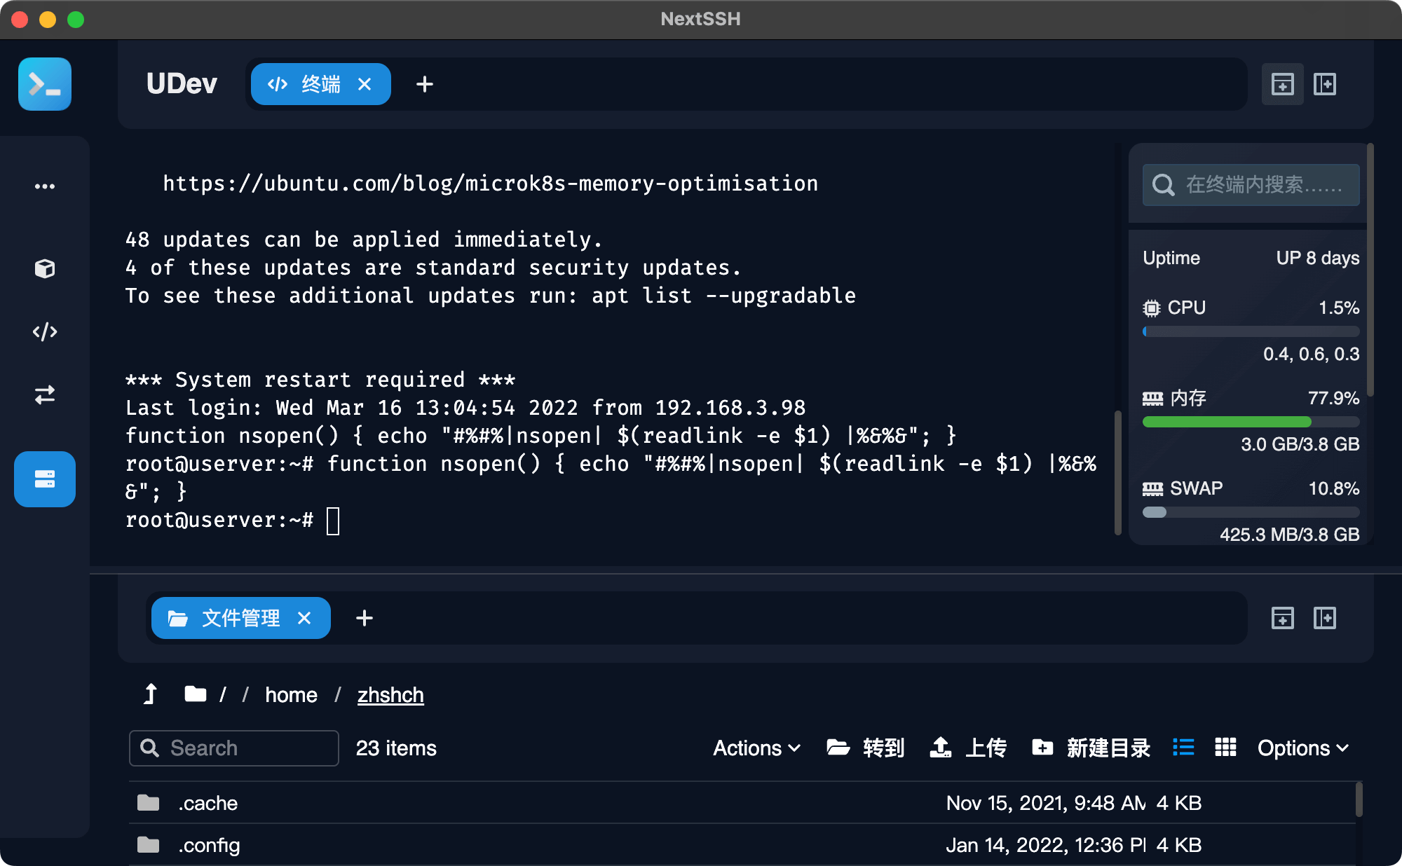
Task: Split terminal panel vertically icon
Action: [x=1325, y=84]
